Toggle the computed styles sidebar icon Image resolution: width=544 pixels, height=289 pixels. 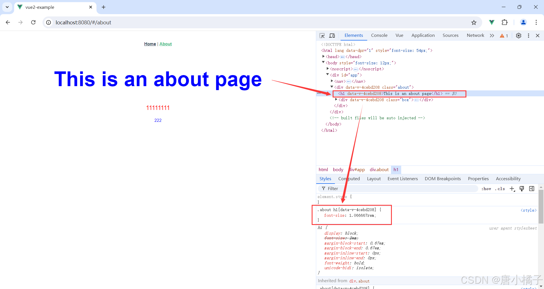(532, 189)
